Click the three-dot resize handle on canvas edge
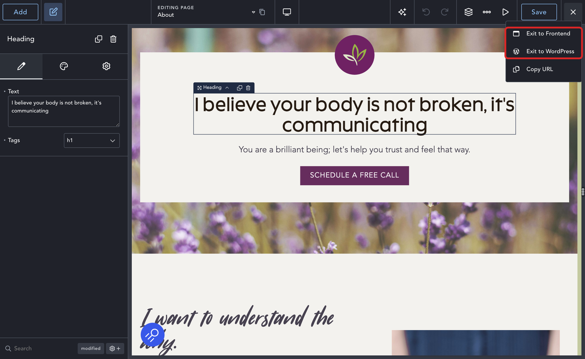585x359 pixels. click(x=583, y=191)
